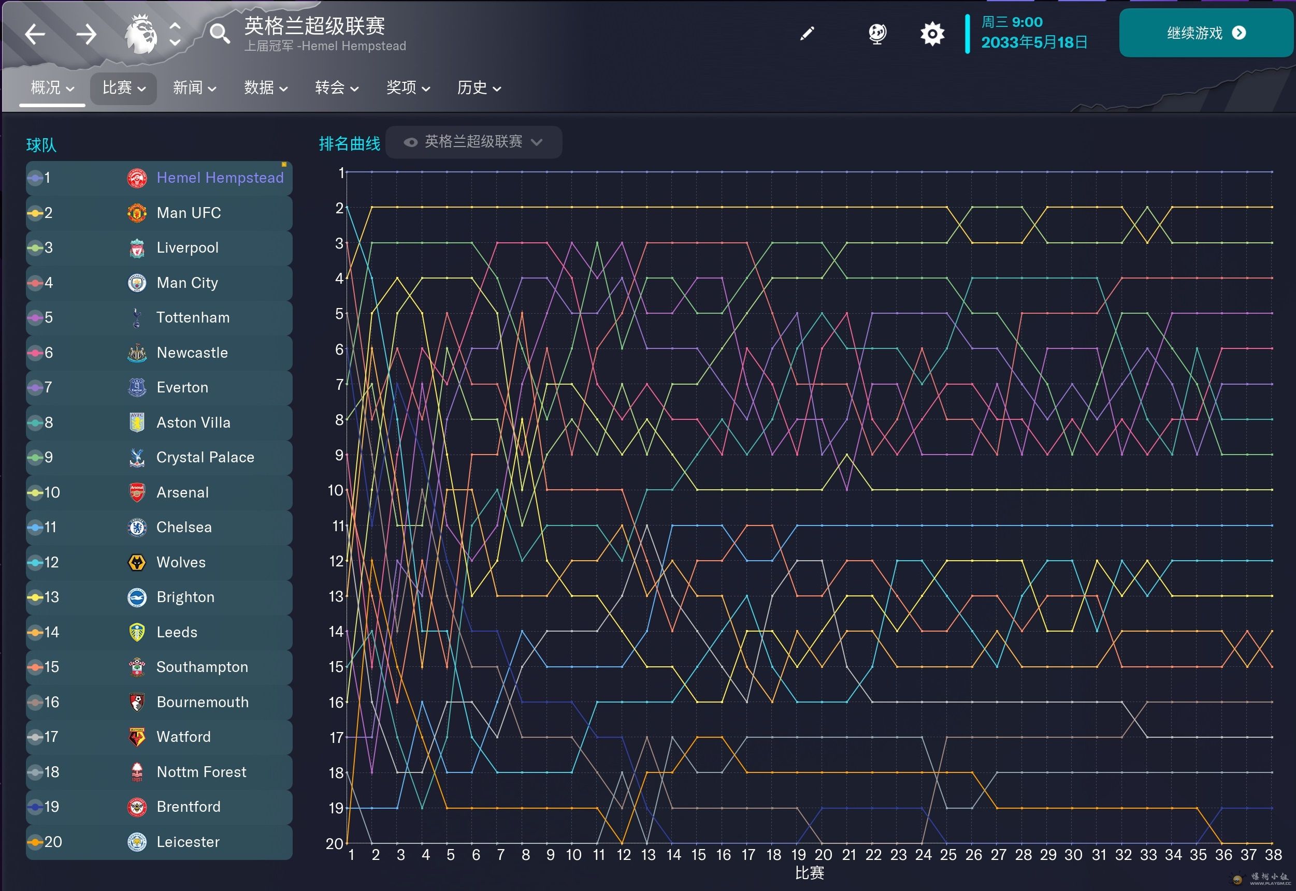This screenshot has width=1296, height=891.
Task: Click Brentford club badge
Action: tap(137, 807)
